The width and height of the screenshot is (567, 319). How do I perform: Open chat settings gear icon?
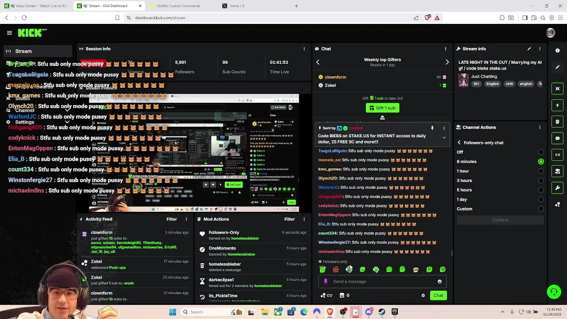click(x=423, y=296)
